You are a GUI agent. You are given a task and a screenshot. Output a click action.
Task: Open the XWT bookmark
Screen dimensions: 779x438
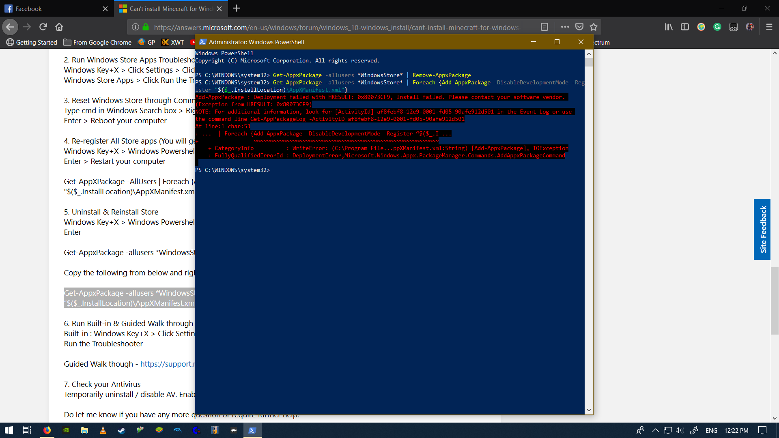(172, 42)
